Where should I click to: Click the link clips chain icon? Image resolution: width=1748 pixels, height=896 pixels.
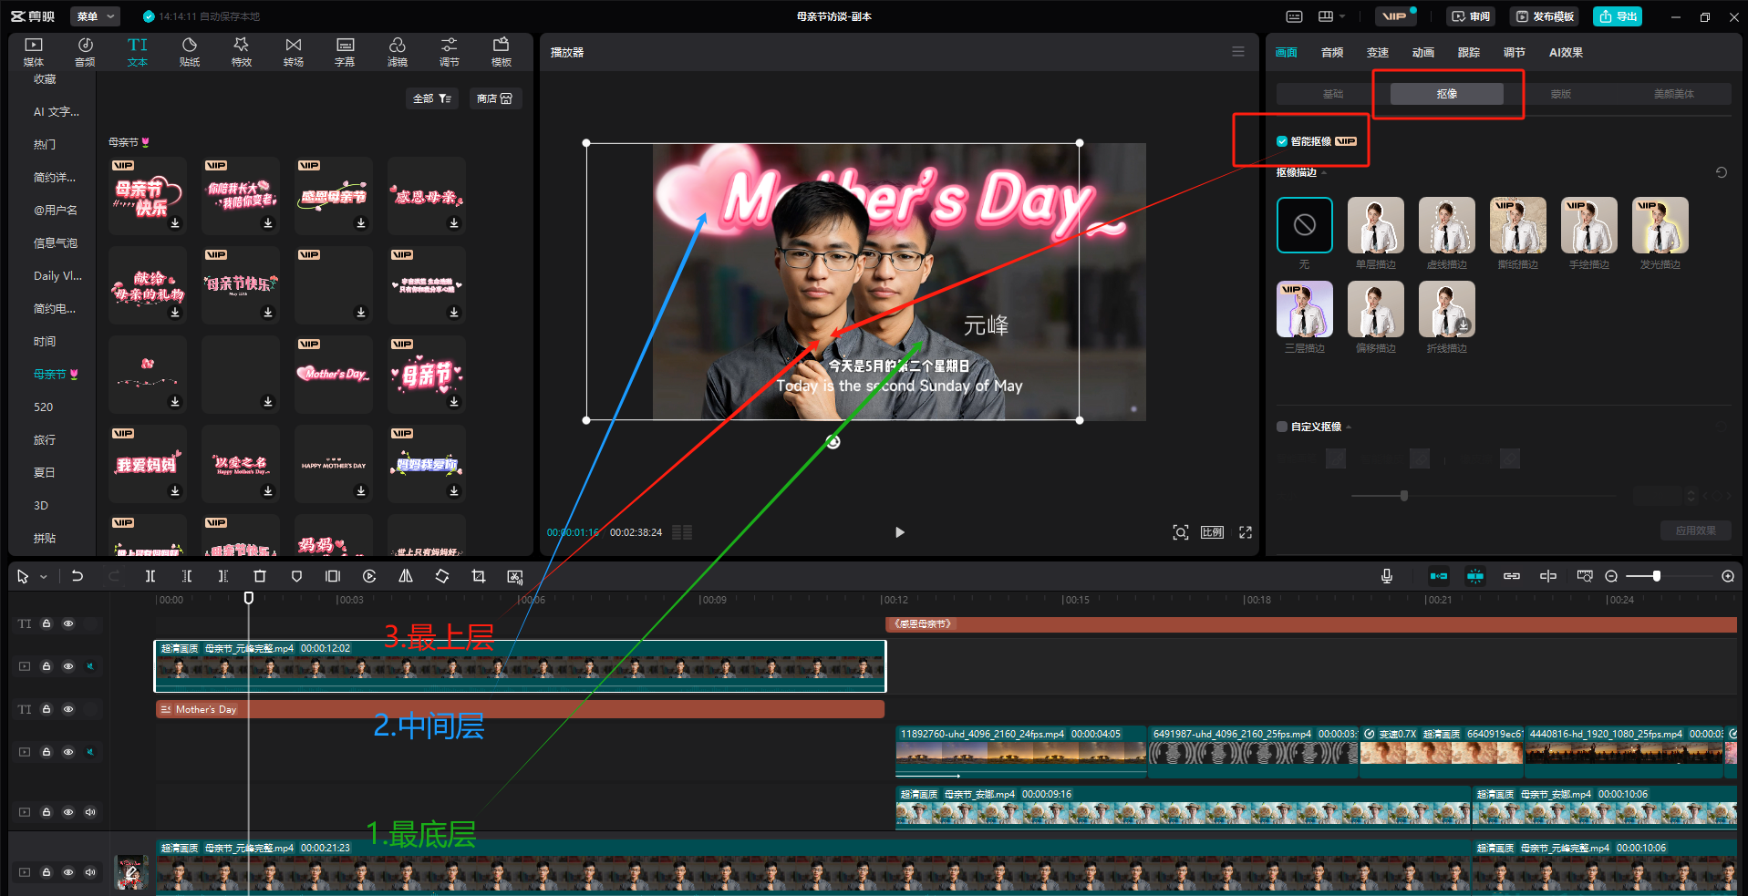point(1512,576)
